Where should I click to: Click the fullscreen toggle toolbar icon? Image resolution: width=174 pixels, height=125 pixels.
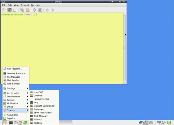click(35, 10)
